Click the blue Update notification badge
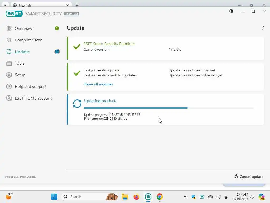270x203 pixels. coord(57,52)
